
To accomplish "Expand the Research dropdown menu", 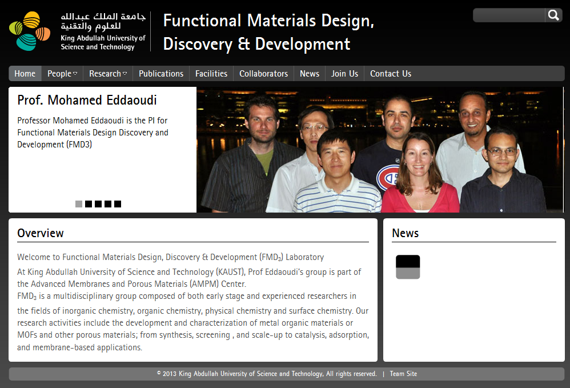I will 107,74.
